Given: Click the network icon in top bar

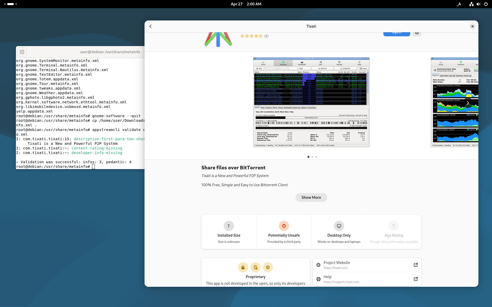Looking at the screenshot, I should click(471, 4).
